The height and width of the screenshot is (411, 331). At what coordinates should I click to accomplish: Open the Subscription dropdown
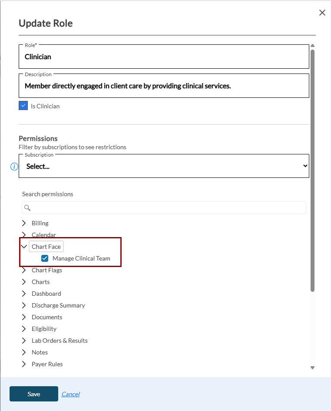coord(164,166)
